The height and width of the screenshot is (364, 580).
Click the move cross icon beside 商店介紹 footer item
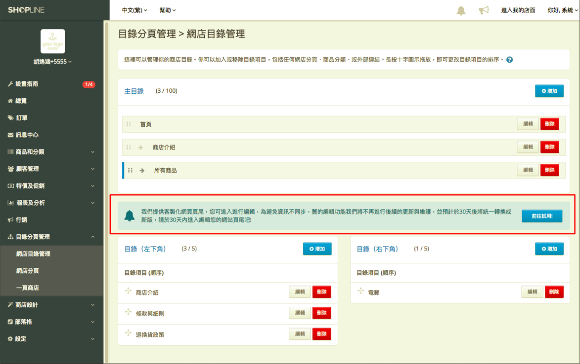click(129, 291)
